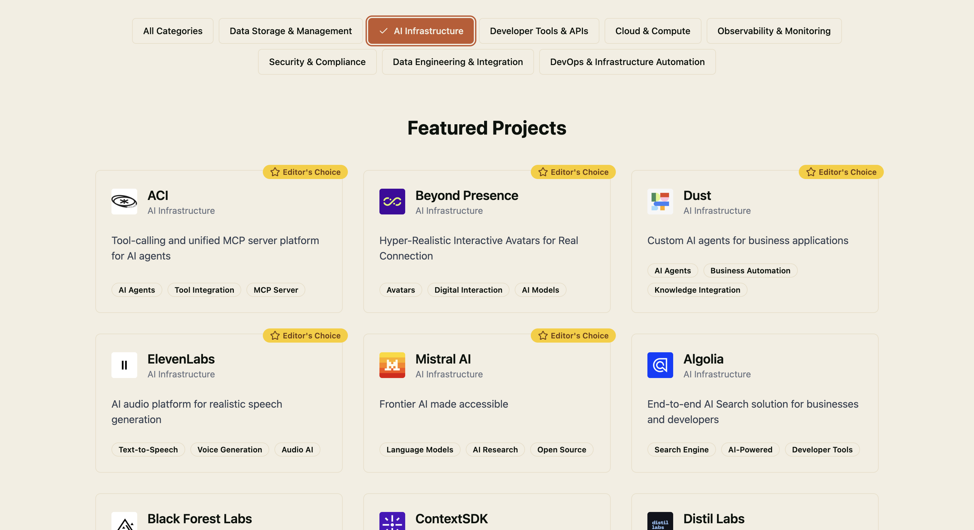This screenshot has width=974, height=530.
Task: Click the Mistral AI project name
Action: [443, 359]
